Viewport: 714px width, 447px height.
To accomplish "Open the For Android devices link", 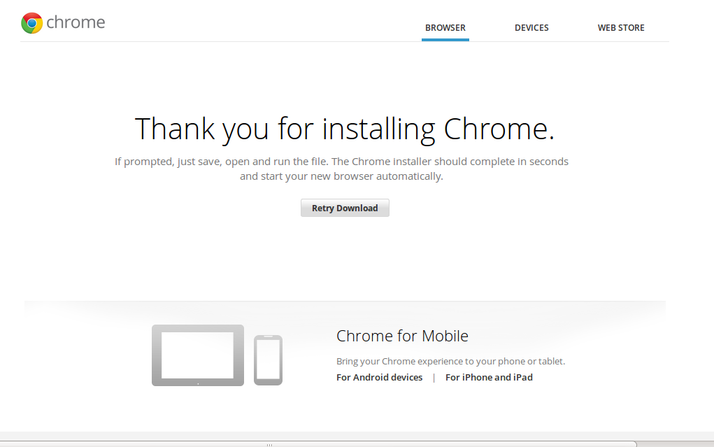I will [379, 377].
